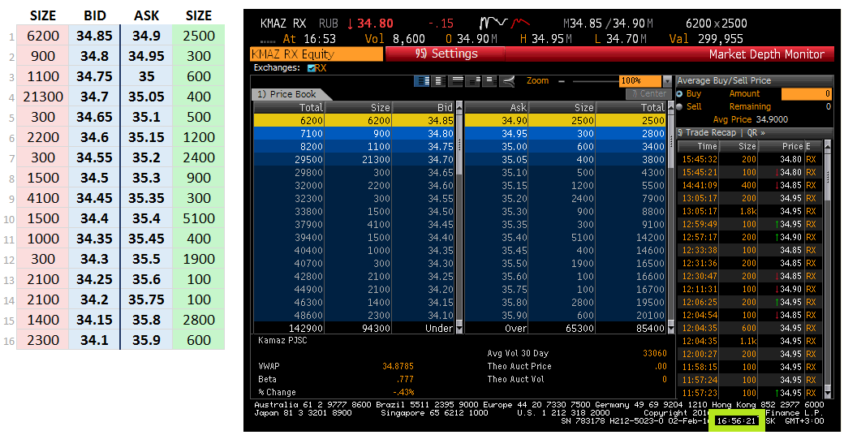Screen dimensions: 844x435
Task: Open the Settings menu button
Action: point(446,54)
